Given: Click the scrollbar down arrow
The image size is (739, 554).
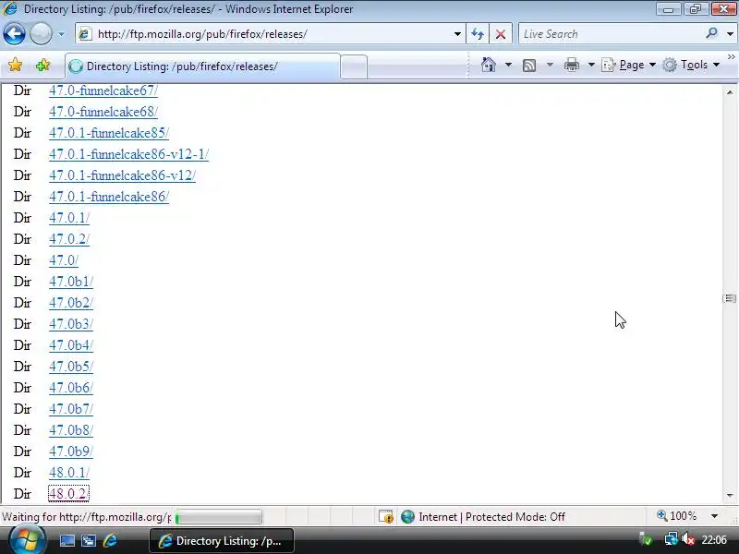Looking at the screenshot, I should click(730, 495).
